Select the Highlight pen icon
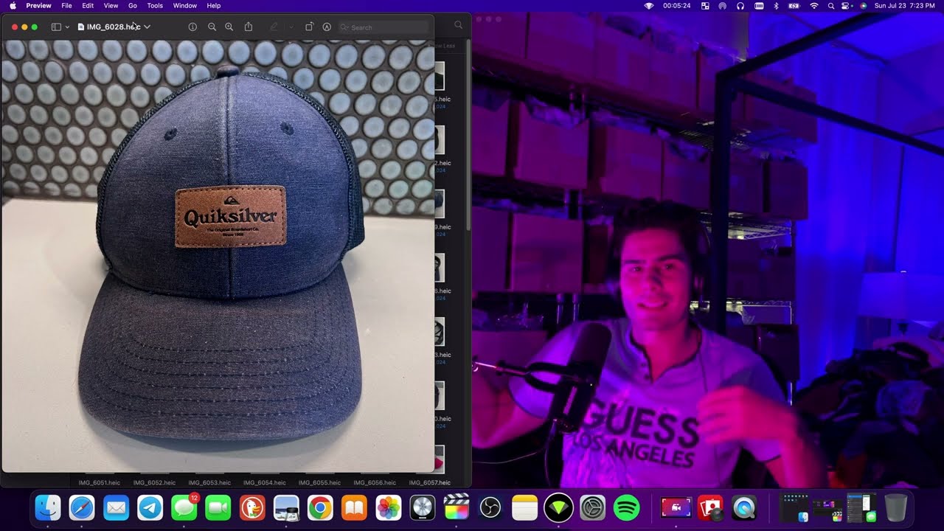 click(274, 27)
